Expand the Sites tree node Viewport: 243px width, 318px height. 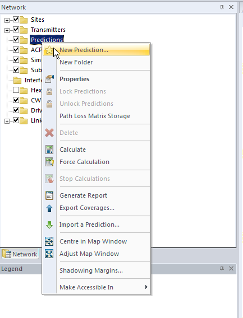point(7,20)
